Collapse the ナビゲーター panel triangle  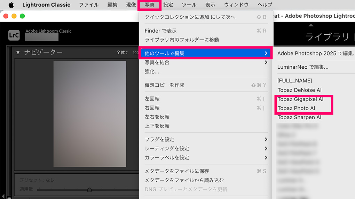pyautogui.click(x=18, y=53)
